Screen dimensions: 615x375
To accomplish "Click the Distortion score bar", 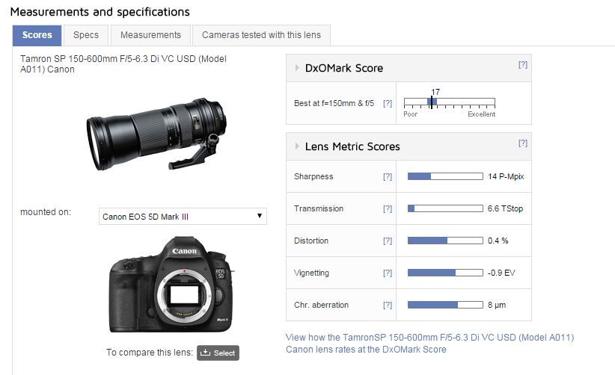I will [x=445, y=241].
